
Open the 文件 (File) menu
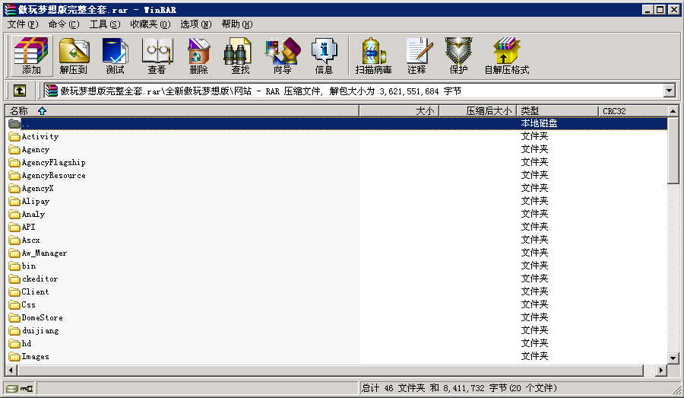click(x=23, y=24)
